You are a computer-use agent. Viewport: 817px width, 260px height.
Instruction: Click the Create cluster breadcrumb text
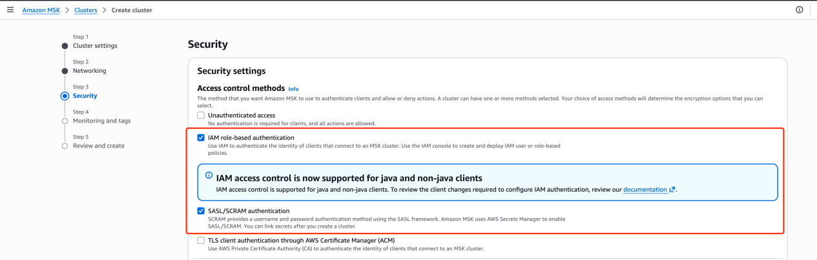[x=132, y=10]
